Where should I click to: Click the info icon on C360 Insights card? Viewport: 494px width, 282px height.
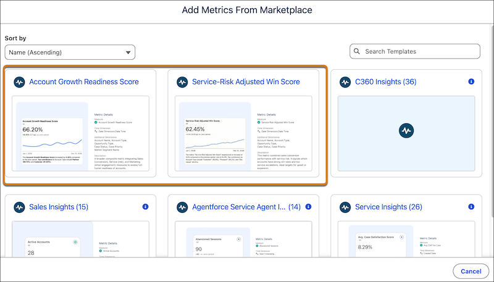(471, 81)
